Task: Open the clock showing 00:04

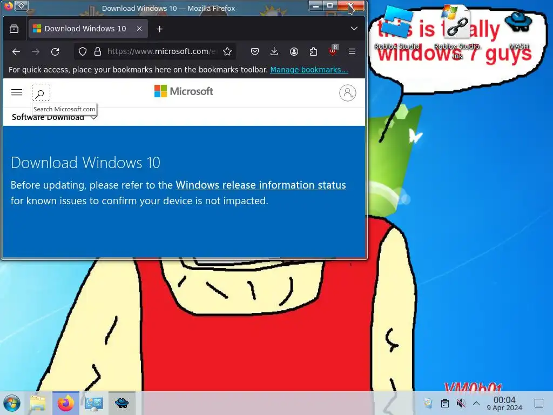Action: point(504,403)
